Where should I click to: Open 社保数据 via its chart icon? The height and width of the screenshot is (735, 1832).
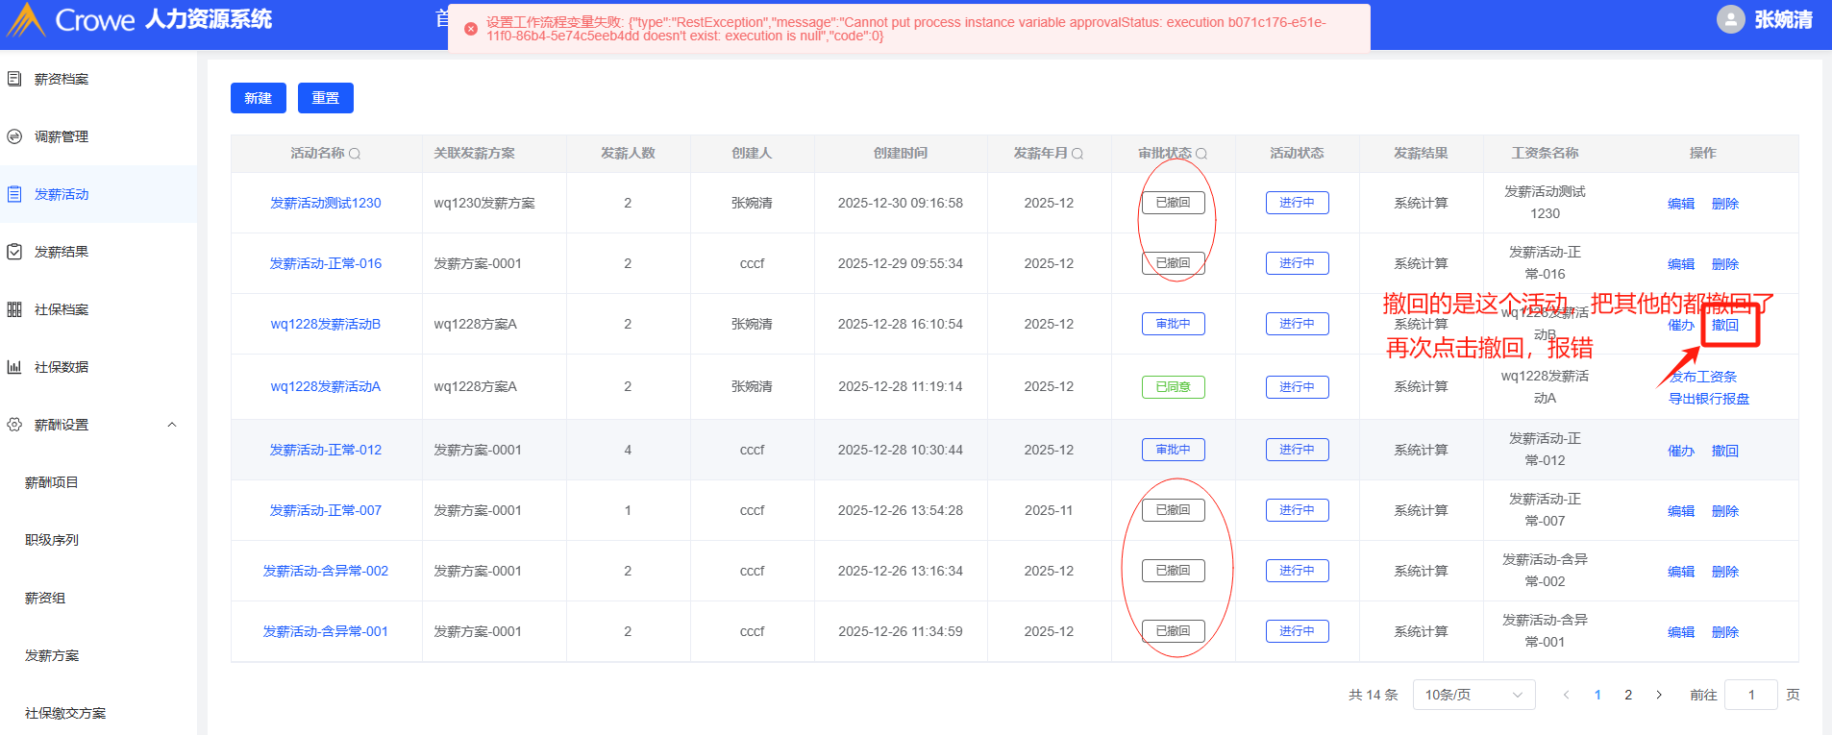14,367
